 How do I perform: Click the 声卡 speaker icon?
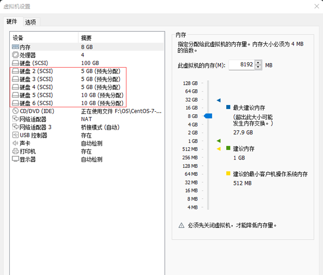coord(15,143)
